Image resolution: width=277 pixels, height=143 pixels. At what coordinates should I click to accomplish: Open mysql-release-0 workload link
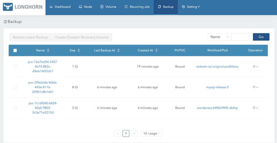tap(217, 87)
